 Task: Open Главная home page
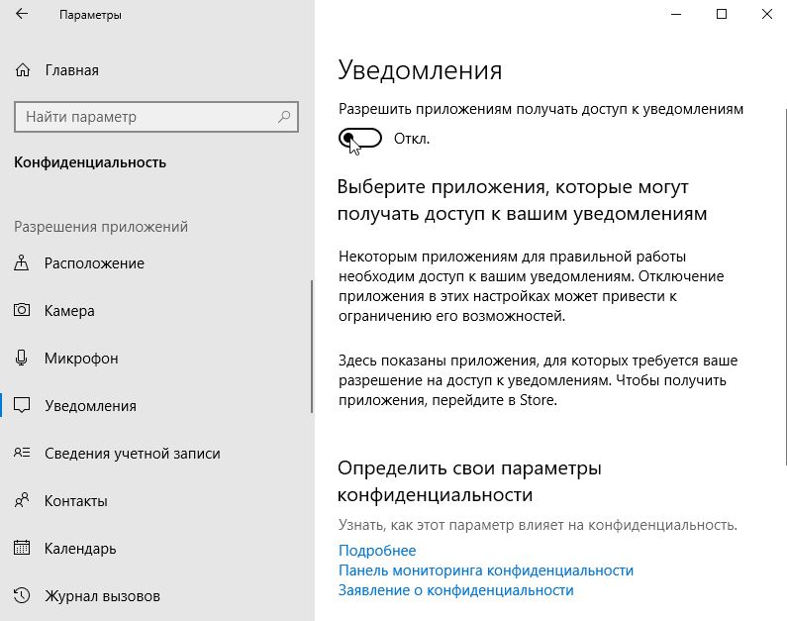coord(72,70)
